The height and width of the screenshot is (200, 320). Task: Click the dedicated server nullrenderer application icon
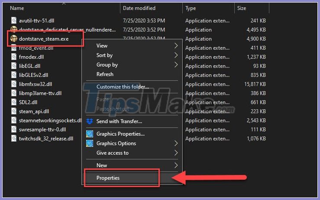click(14, 29)
